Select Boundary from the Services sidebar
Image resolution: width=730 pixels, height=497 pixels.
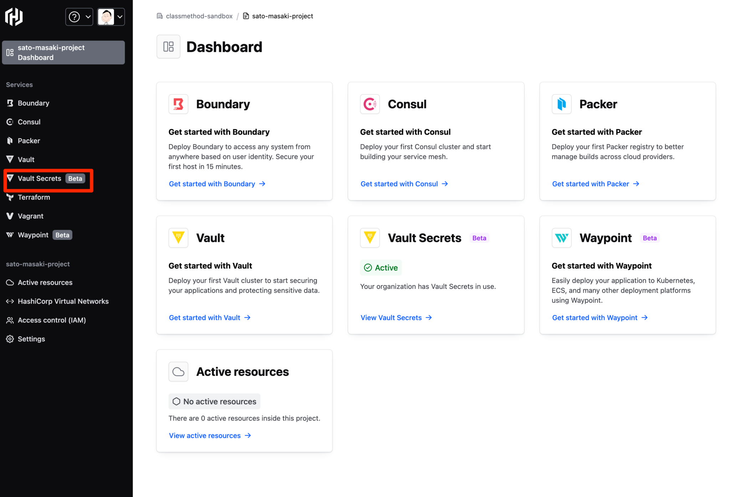pos(33,103)
